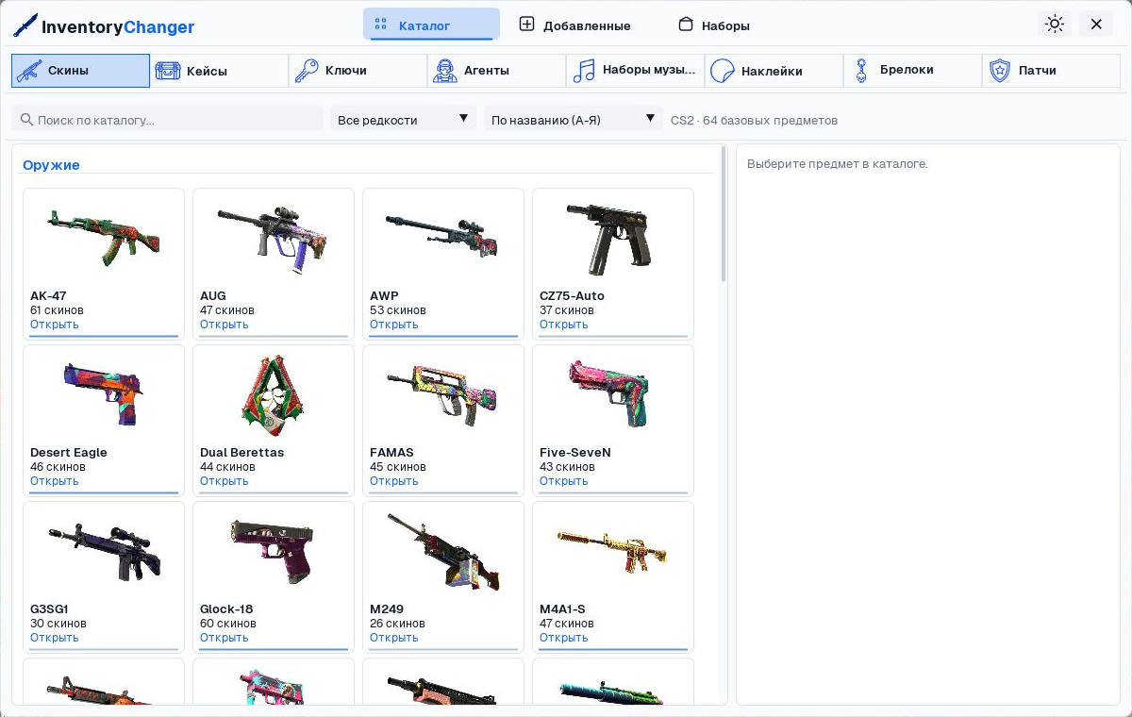
Task: Open the Наклейки category
Action: click(x=774, y=71)
